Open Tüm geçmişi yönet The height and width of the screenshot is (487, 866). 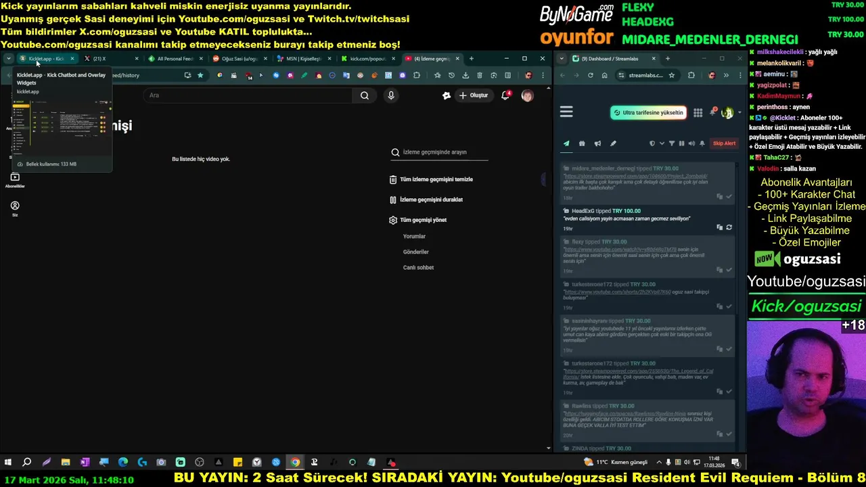[418, 220]
